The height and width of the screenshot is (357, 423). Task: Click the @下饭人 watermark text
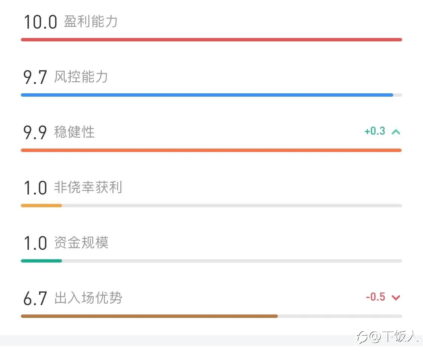[394, 336]
